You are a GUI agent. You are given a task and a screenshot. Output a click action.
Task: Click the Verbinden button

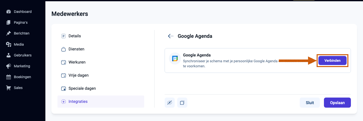click(x=332, y=60)
